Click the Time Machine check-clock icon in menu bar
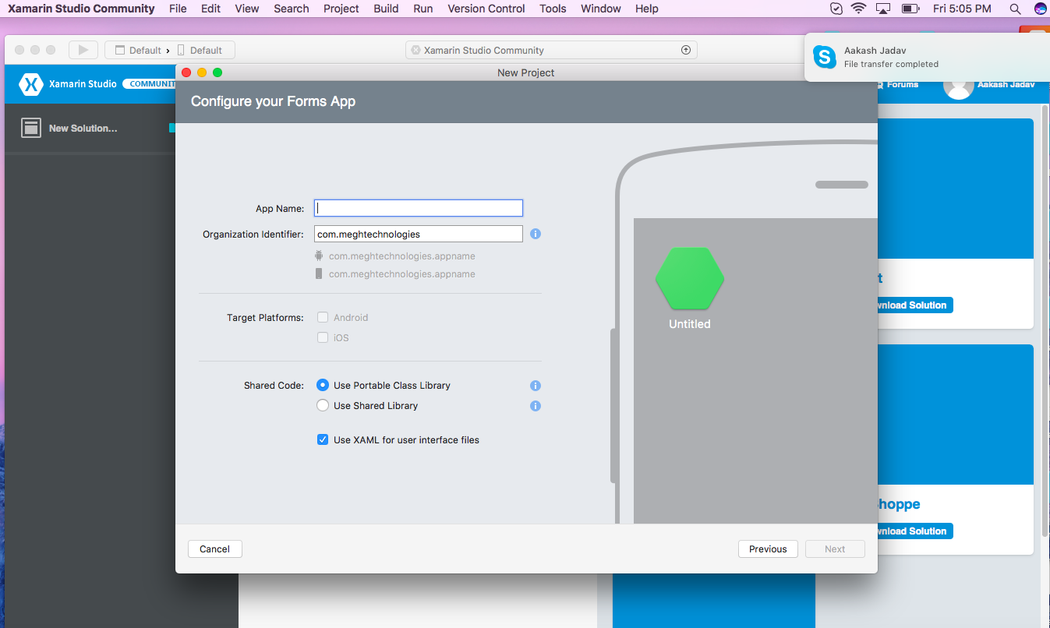1050x628 pixels. [836, 9]
